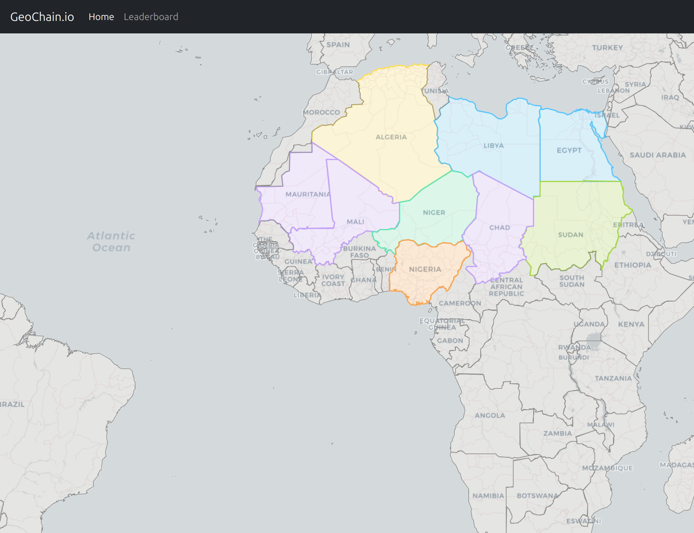This screenshot has height=533, width=694.
Task: Click the Spain country label
Action: (338, 45)
